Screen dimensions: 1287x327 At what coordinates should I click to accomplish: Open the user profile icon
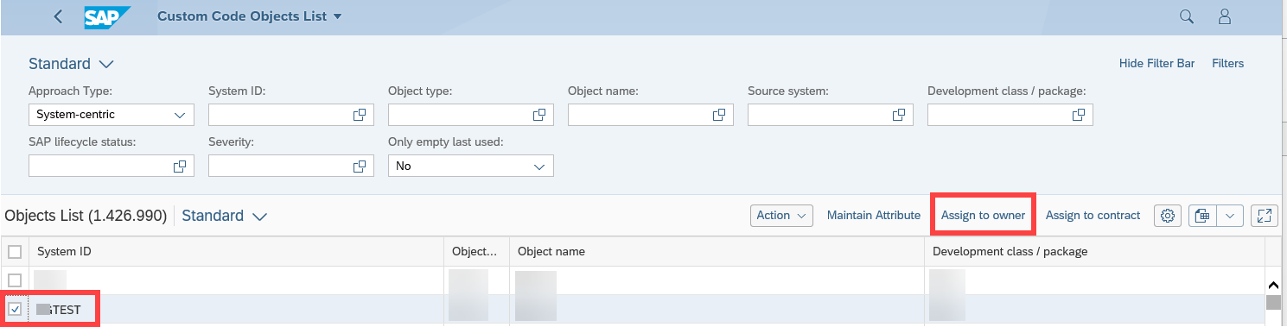click(x=1224, y=16)
